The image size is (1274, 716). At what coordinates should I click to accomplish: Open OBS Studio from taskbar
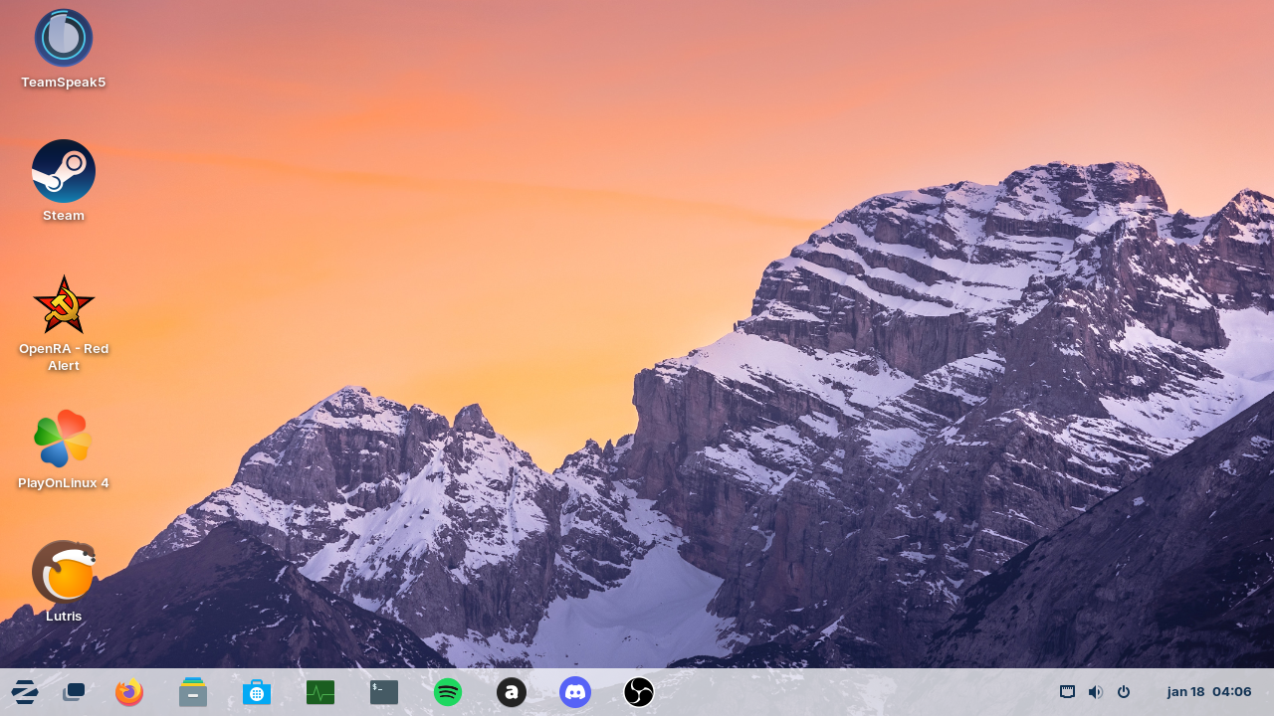pyautogui.click(x=639, y=692)
